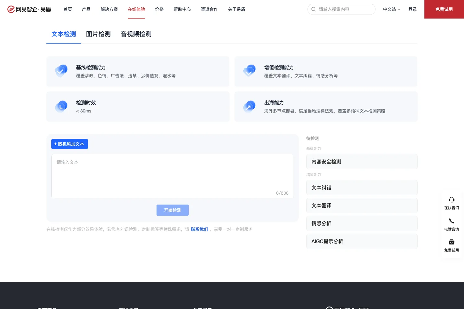
Task: Click the phone consultation handset icon
Action: coord(452,221)
